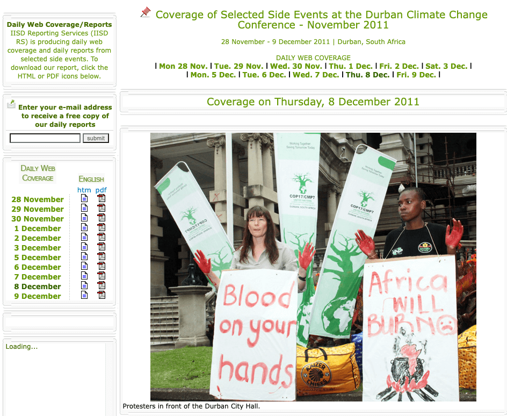507x416 pixels.
Task: Open the HTML report icon for 30 November
Action: click(x=84, y=218)
